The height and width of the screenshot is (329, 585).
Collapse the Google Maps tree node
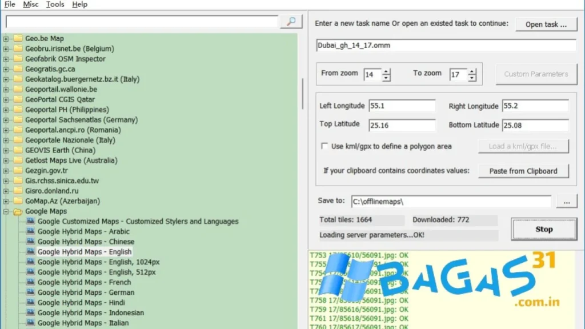pyautogui.click(x=6, y=211)
